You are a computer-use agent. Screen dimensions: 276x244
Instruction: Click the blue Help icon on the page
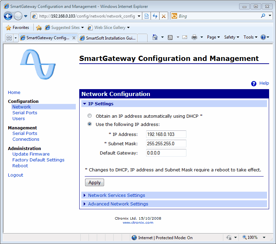254,84
